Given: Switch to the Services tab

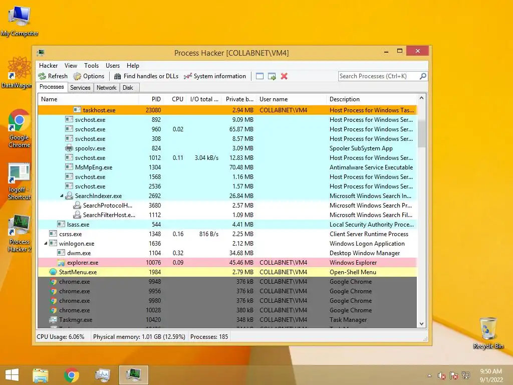Looking at the screenshot, I should click(80, 87).
